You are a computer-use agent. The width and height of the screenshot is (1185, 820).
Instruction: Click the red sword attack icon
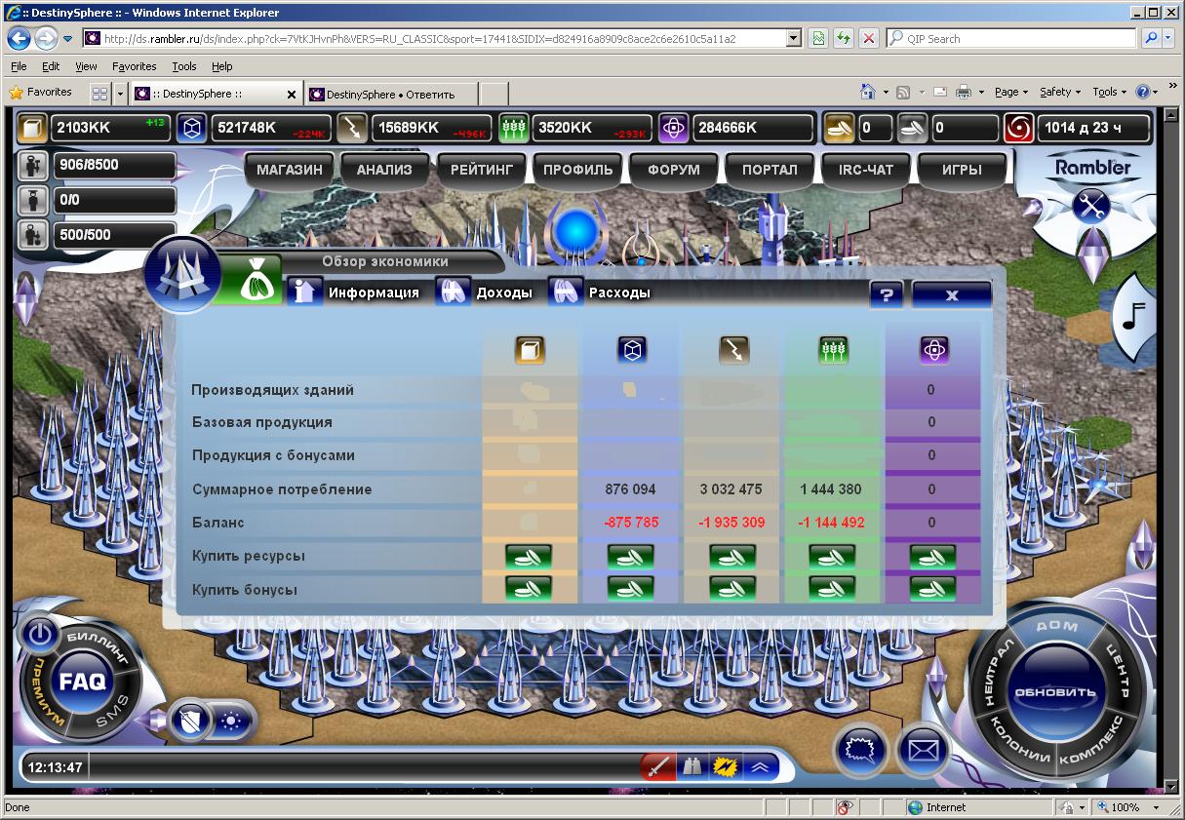[x=658, y=766]
